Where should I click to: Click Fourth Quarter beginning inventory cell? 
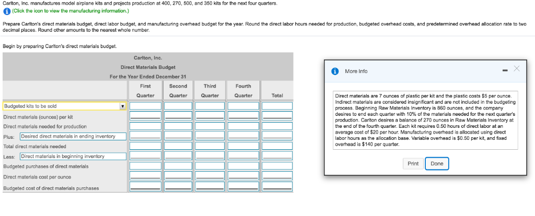[243, 155]
